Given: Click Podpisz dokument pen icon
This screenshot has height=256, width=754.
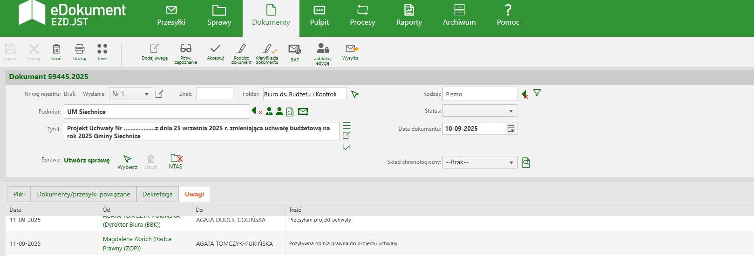Looking at the screenshot, I should (241, 49).
